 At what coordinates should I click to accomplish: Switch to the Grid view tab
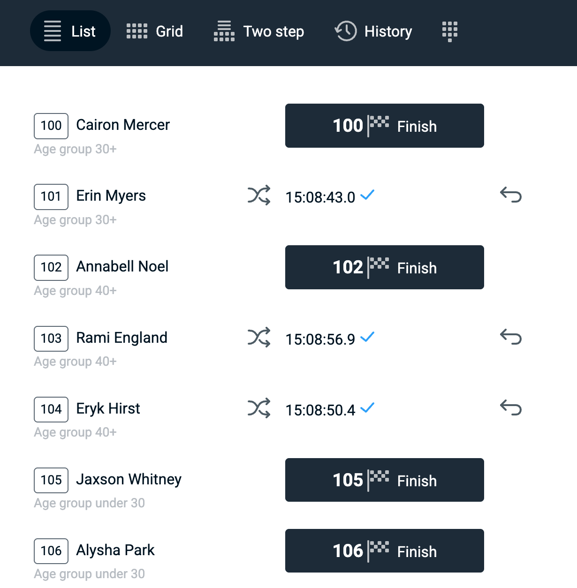click(x=155, y=31)
